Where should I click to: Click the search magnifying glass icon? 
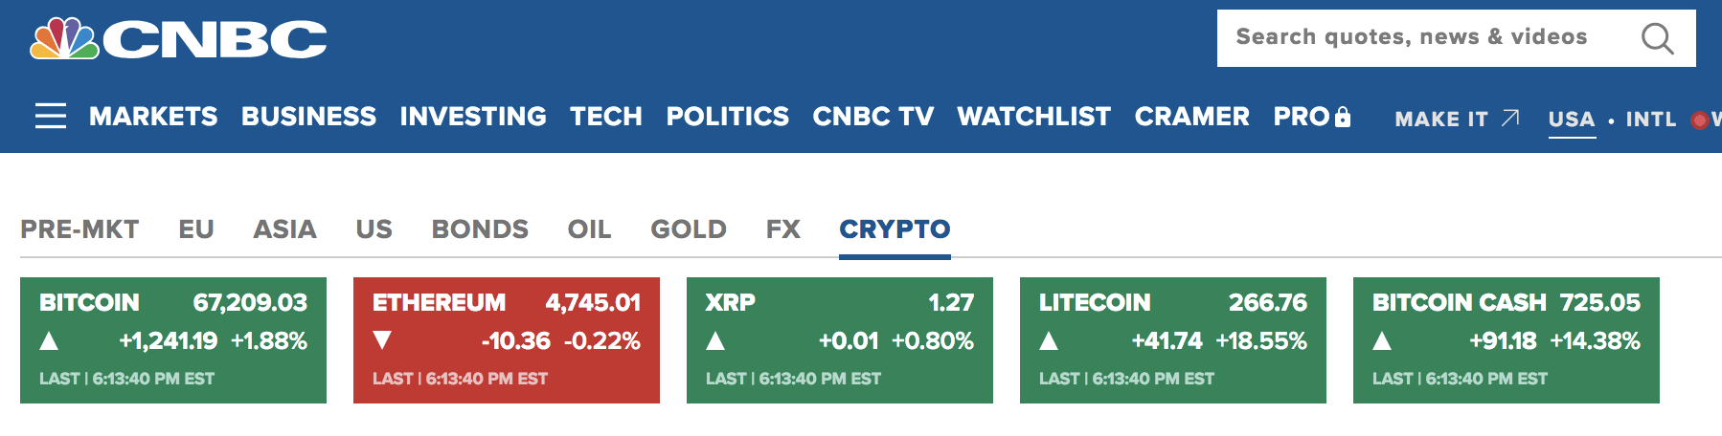tap(1657, 39)
